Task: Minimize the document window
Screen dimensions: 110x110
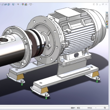Action: click(100, 4)
